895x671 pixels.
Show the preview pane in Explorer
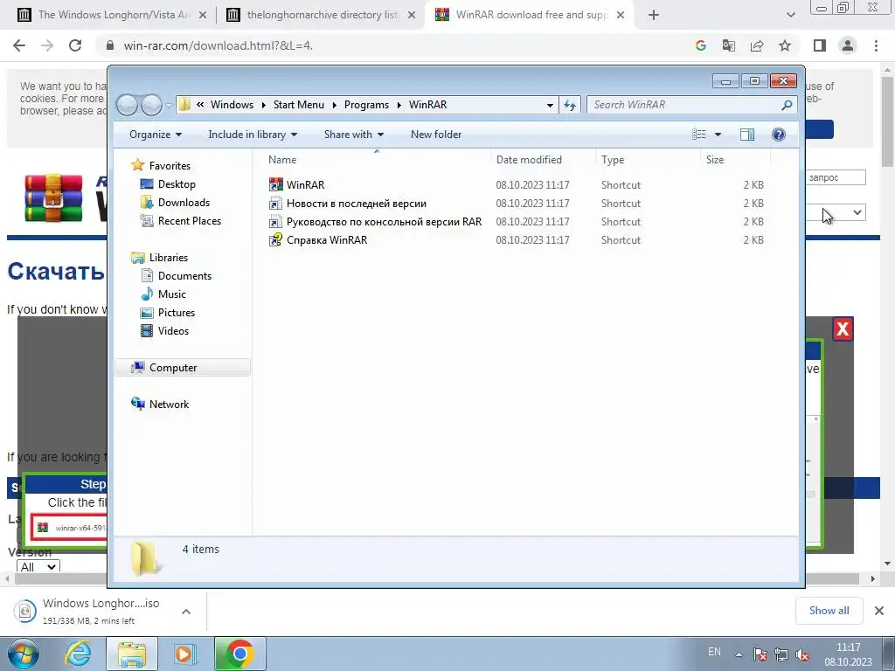746,134
